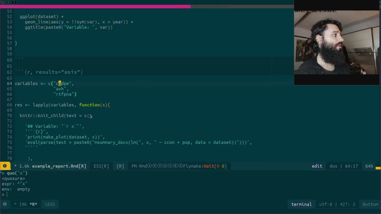Click example_report.Rmd[R] buffer name in modeline

coord(59,166)
